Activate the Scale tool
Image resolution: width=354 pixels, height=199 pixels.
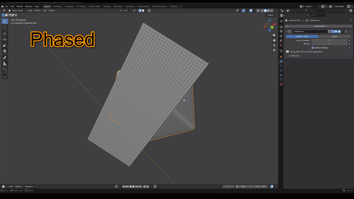[x=5, y=45]
